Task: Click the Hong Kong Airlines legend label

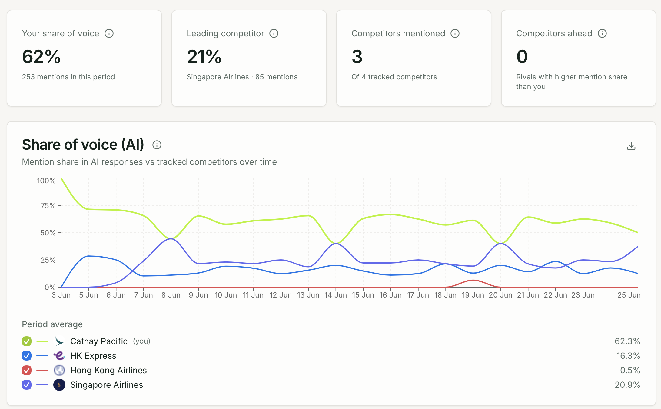Action: [108, 370]
